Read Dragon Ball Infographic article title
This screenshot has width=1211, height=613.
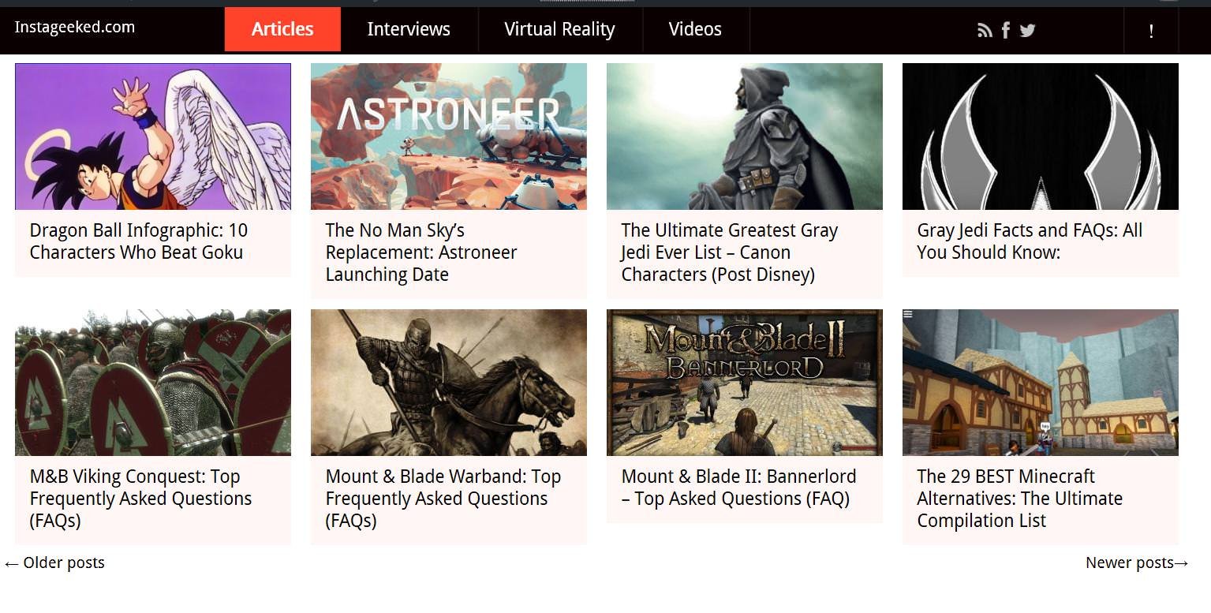pyautogui.click(x=139, y=241)
